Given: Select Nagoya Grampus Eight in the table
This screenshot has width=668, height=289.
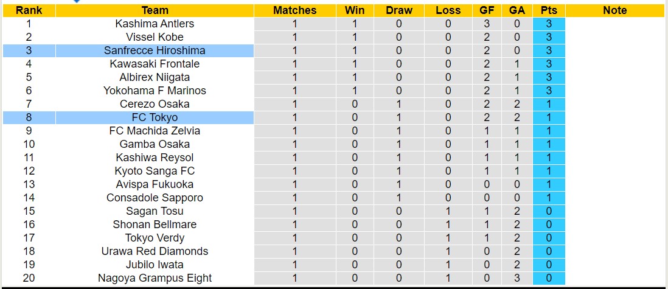Looking at the screenshot, I should (x=155, y=278).
